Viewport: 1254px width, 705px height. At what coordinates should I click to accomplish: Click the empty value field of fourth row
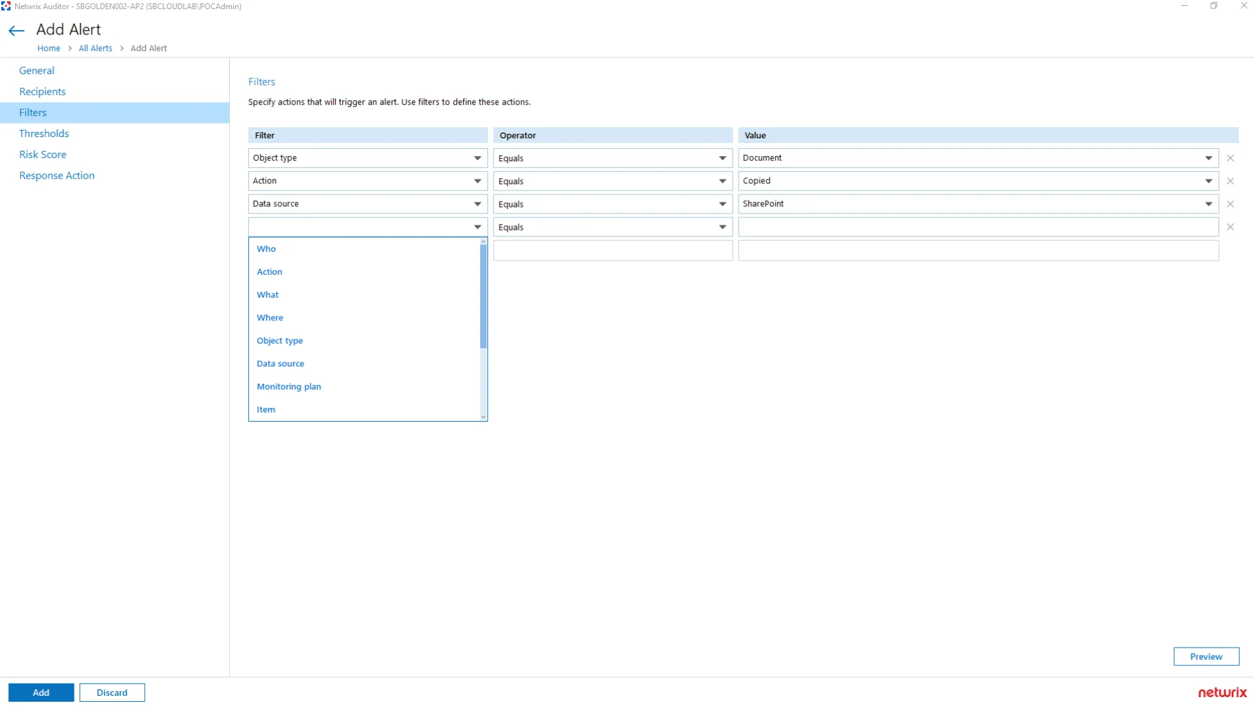pyautogui.click(x=978, y=227)
